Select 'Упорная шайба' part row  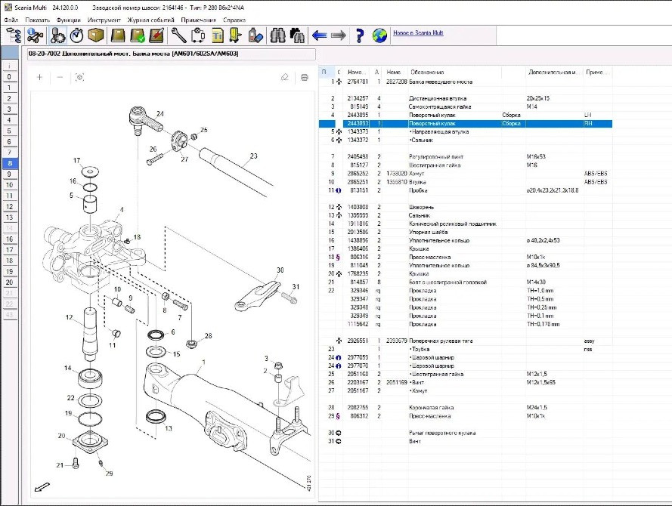(466, 232)
